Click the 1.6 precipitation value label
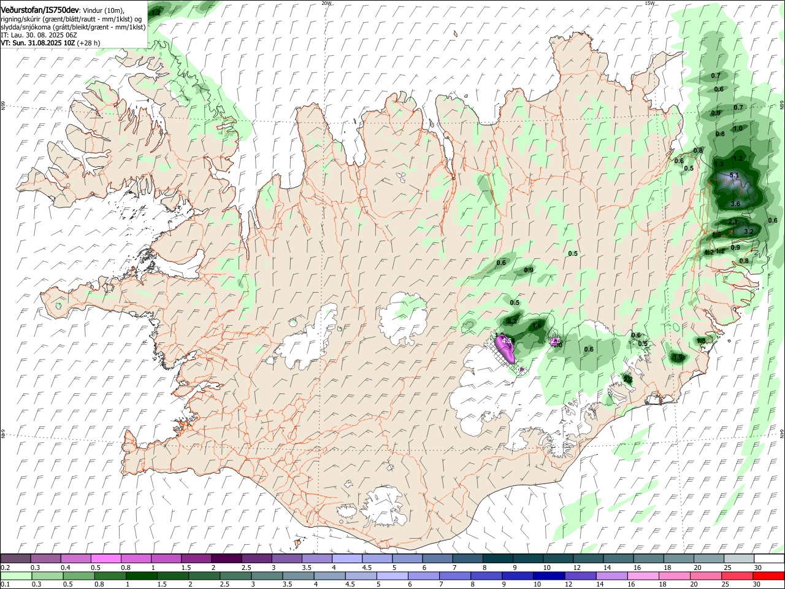The image size is (785, 589). [x=537, y=325]
